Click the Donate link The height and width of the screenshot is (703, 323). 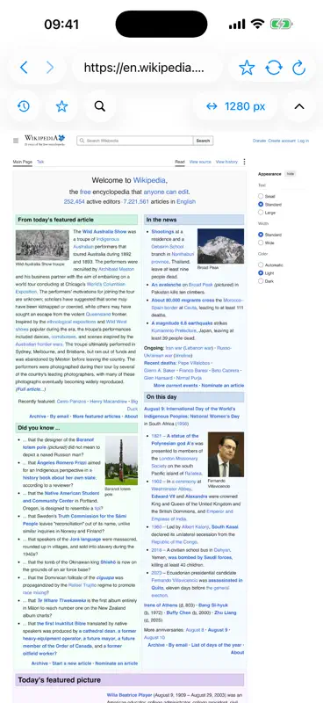click(x=260, y=141)
